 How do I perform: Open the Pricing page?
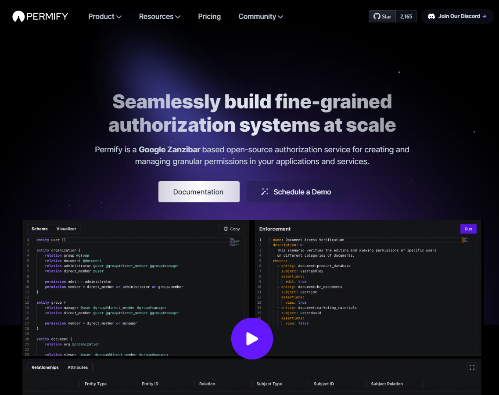coord(209,16)
